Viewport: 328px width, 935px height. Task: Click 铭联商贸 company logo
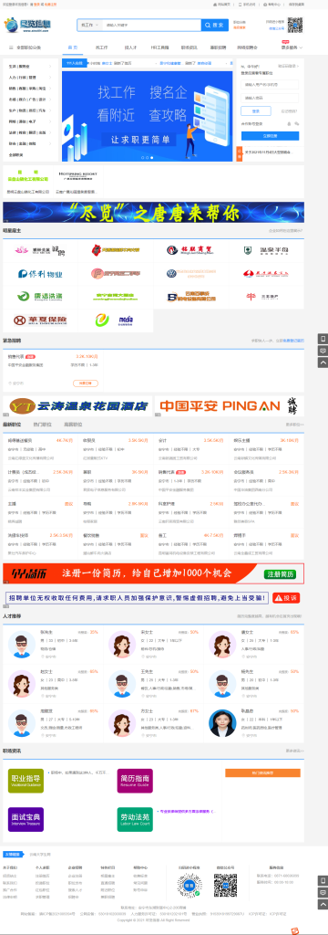(190, 250)
